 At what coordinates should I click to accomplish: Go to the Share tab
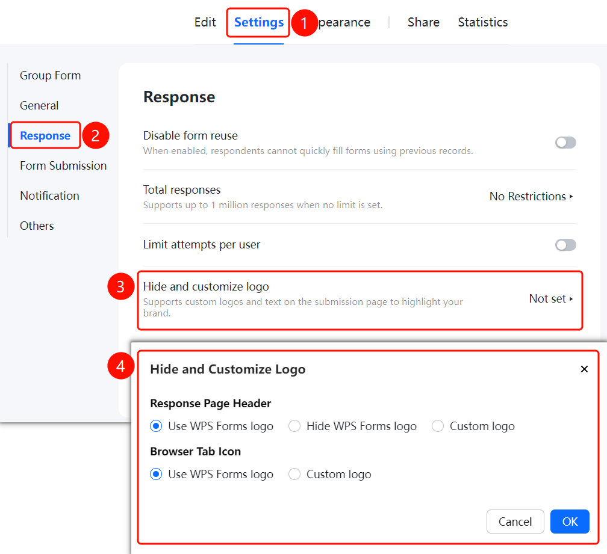(423, 22)
